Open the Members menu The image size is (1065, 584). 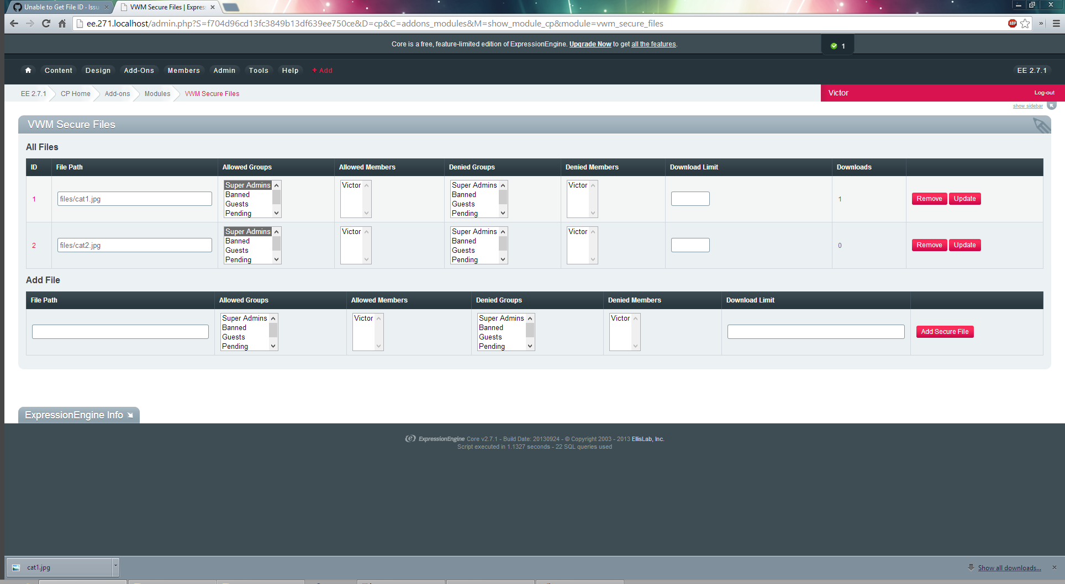coord(184,70)
